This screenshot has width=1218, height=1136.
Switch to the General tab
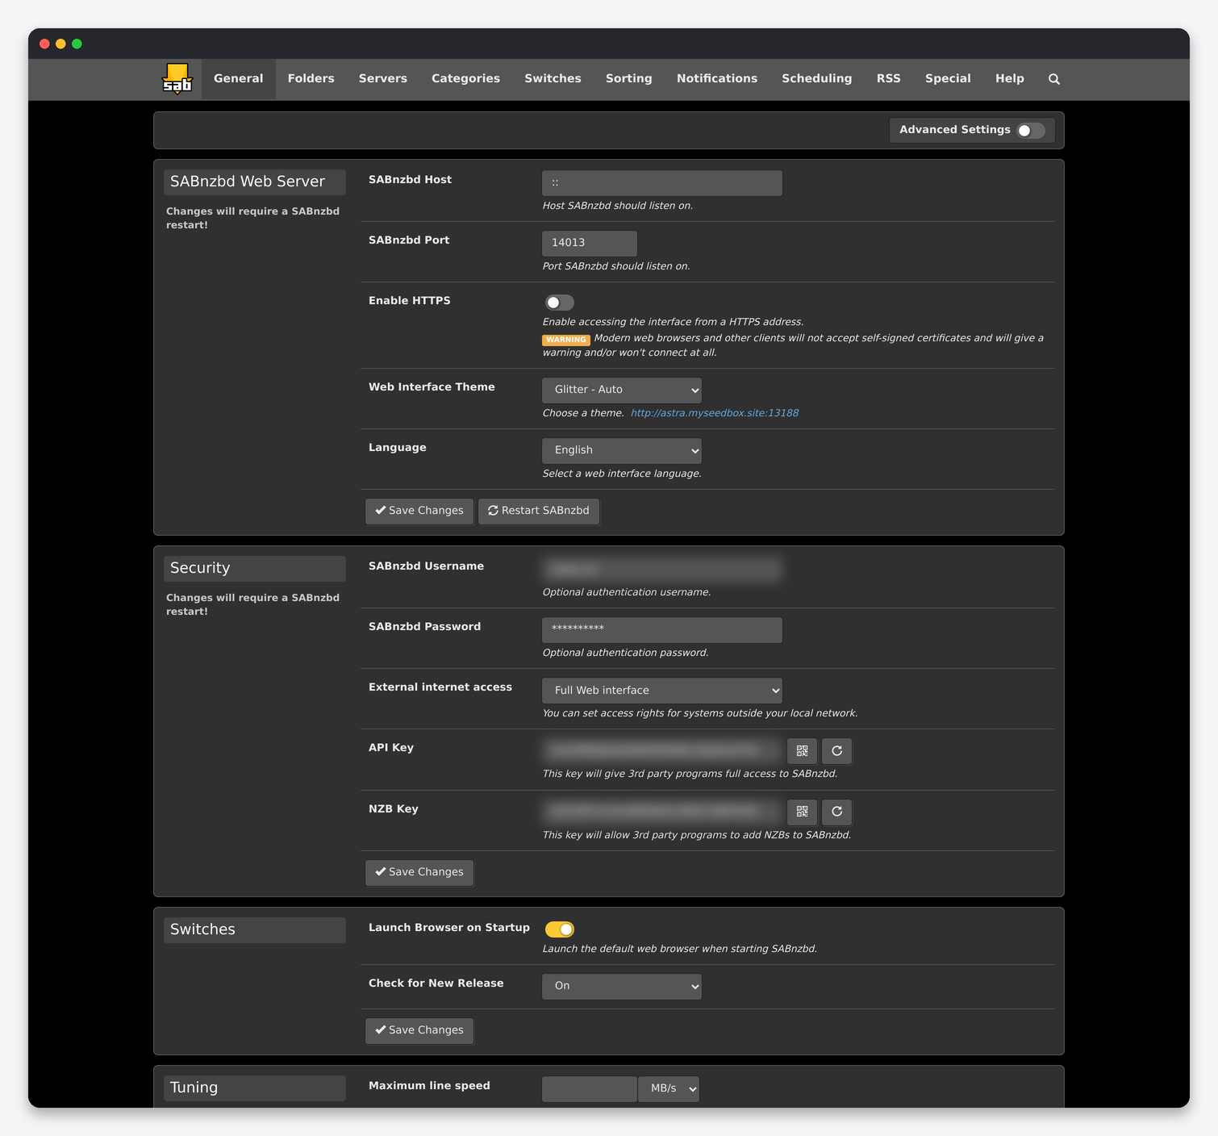click(239, 79)
